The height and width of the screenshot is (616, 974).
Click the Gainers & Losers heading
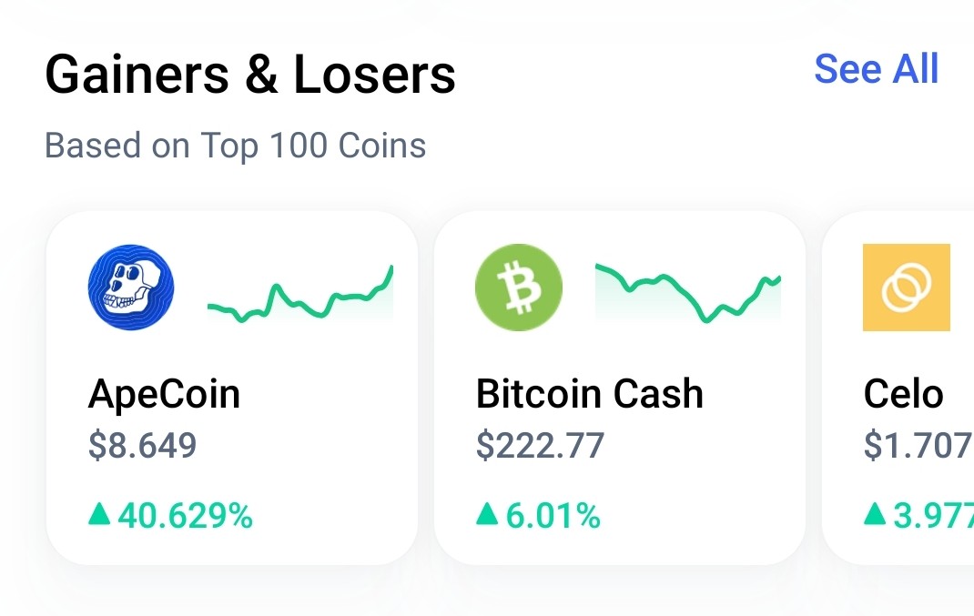pos(250,75)
